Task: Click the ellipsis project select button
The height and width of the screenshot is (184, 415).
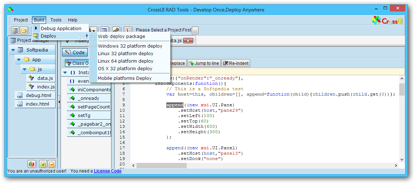Action: tap(195, 30)
